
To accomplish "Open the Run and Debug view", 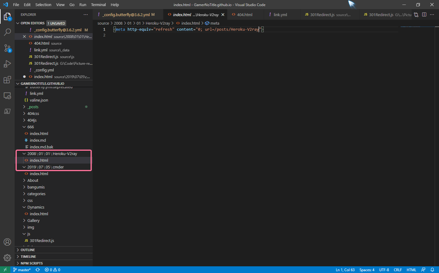I will [x=7, y=64].
